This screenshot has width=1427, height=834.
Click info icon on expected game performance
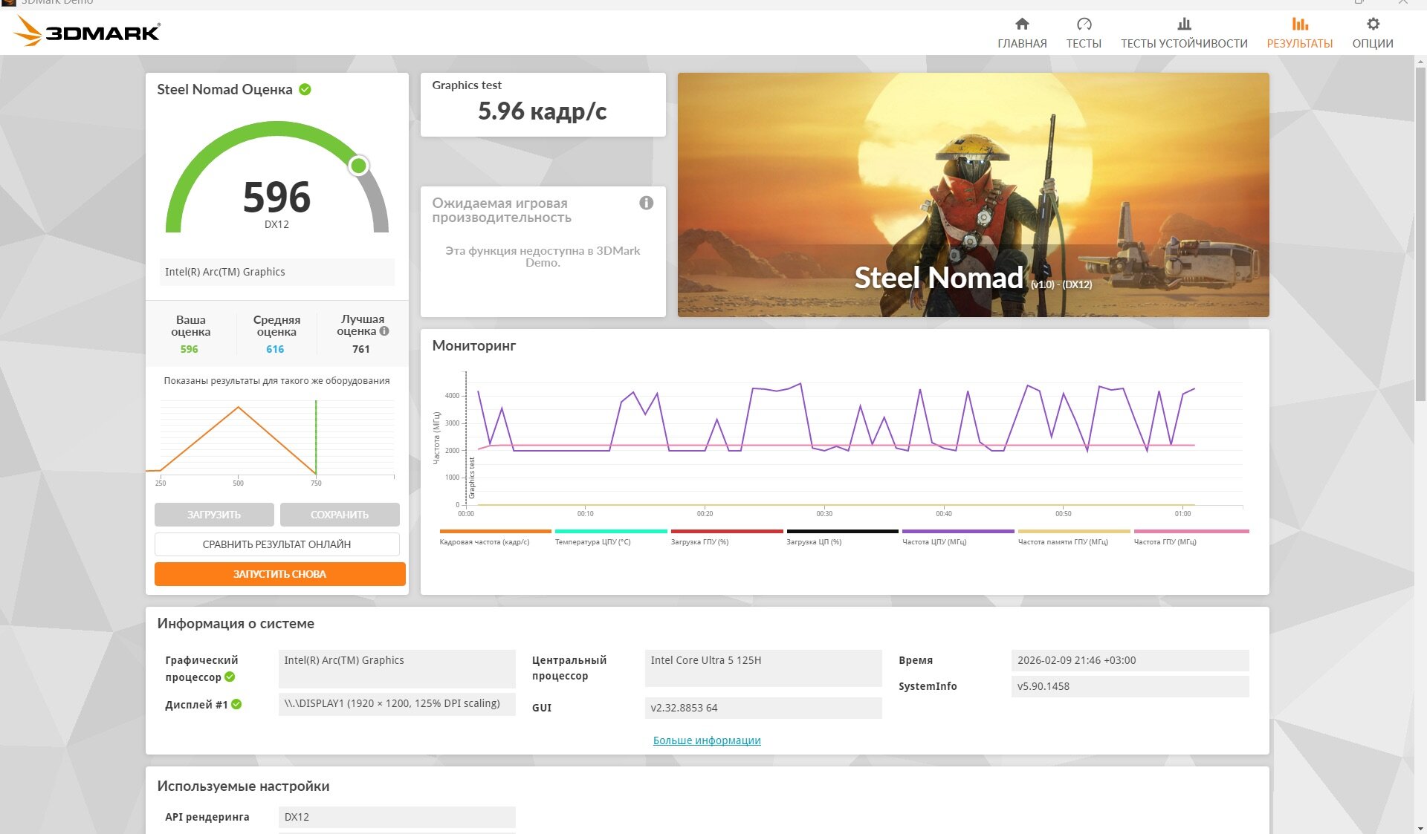point(647,203)
